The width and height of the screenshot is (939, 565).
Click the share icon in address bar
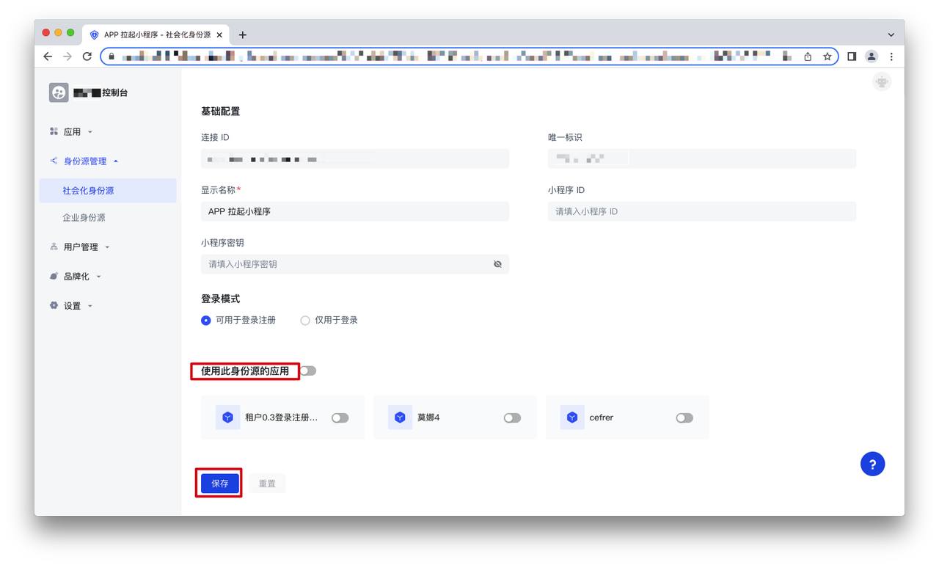[808, 56]
